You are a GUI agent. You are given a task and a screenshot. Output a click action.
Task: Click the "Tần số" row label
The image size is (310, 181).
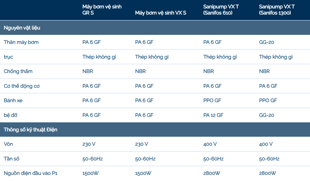pyautogui.click(x=12, y=159)
